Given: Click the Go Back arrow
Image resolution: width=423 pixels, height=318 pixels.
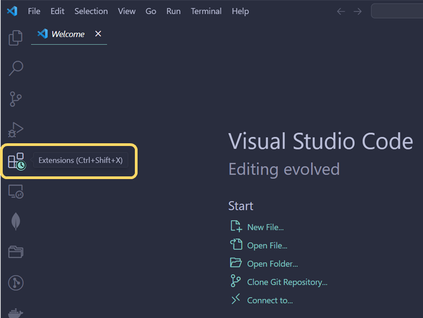Looking at the screenshot, I should coord(341,11).
